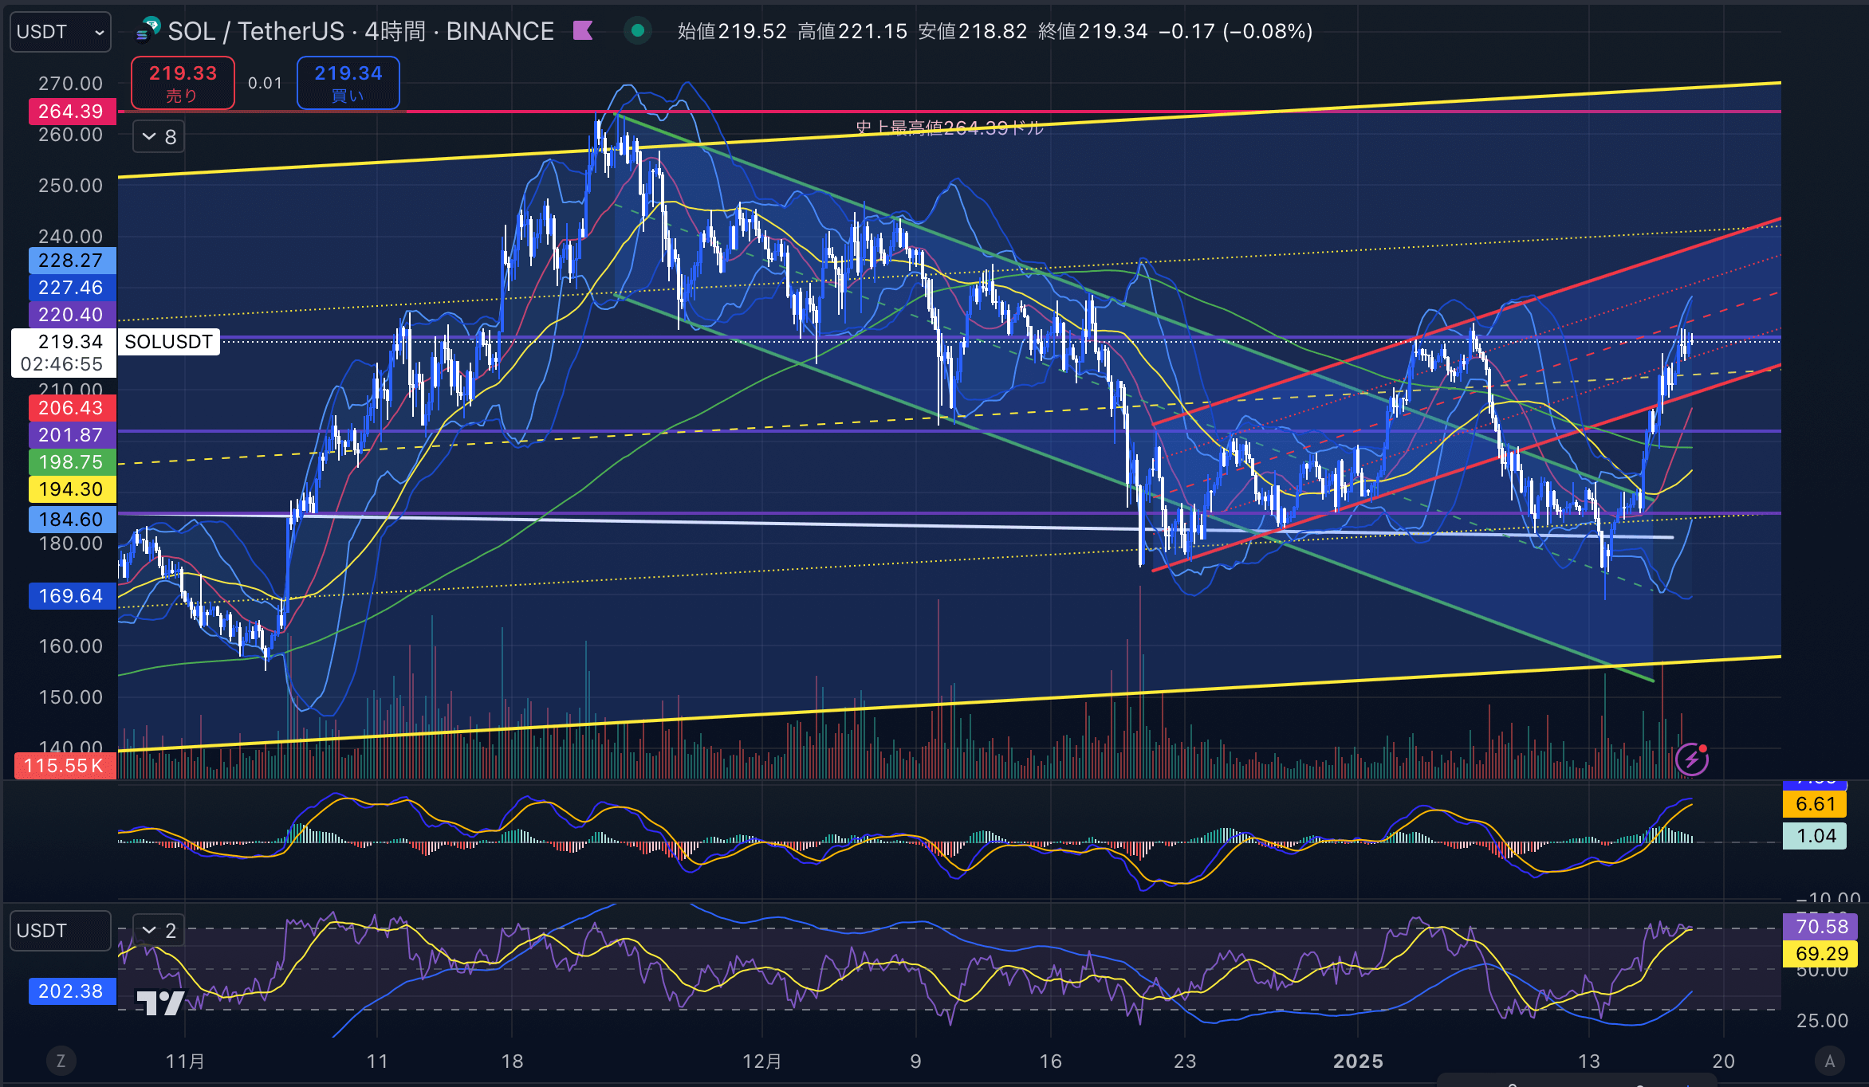
Task: Open the USDT selector in the lower pane
Action: (x=61, y=931)
